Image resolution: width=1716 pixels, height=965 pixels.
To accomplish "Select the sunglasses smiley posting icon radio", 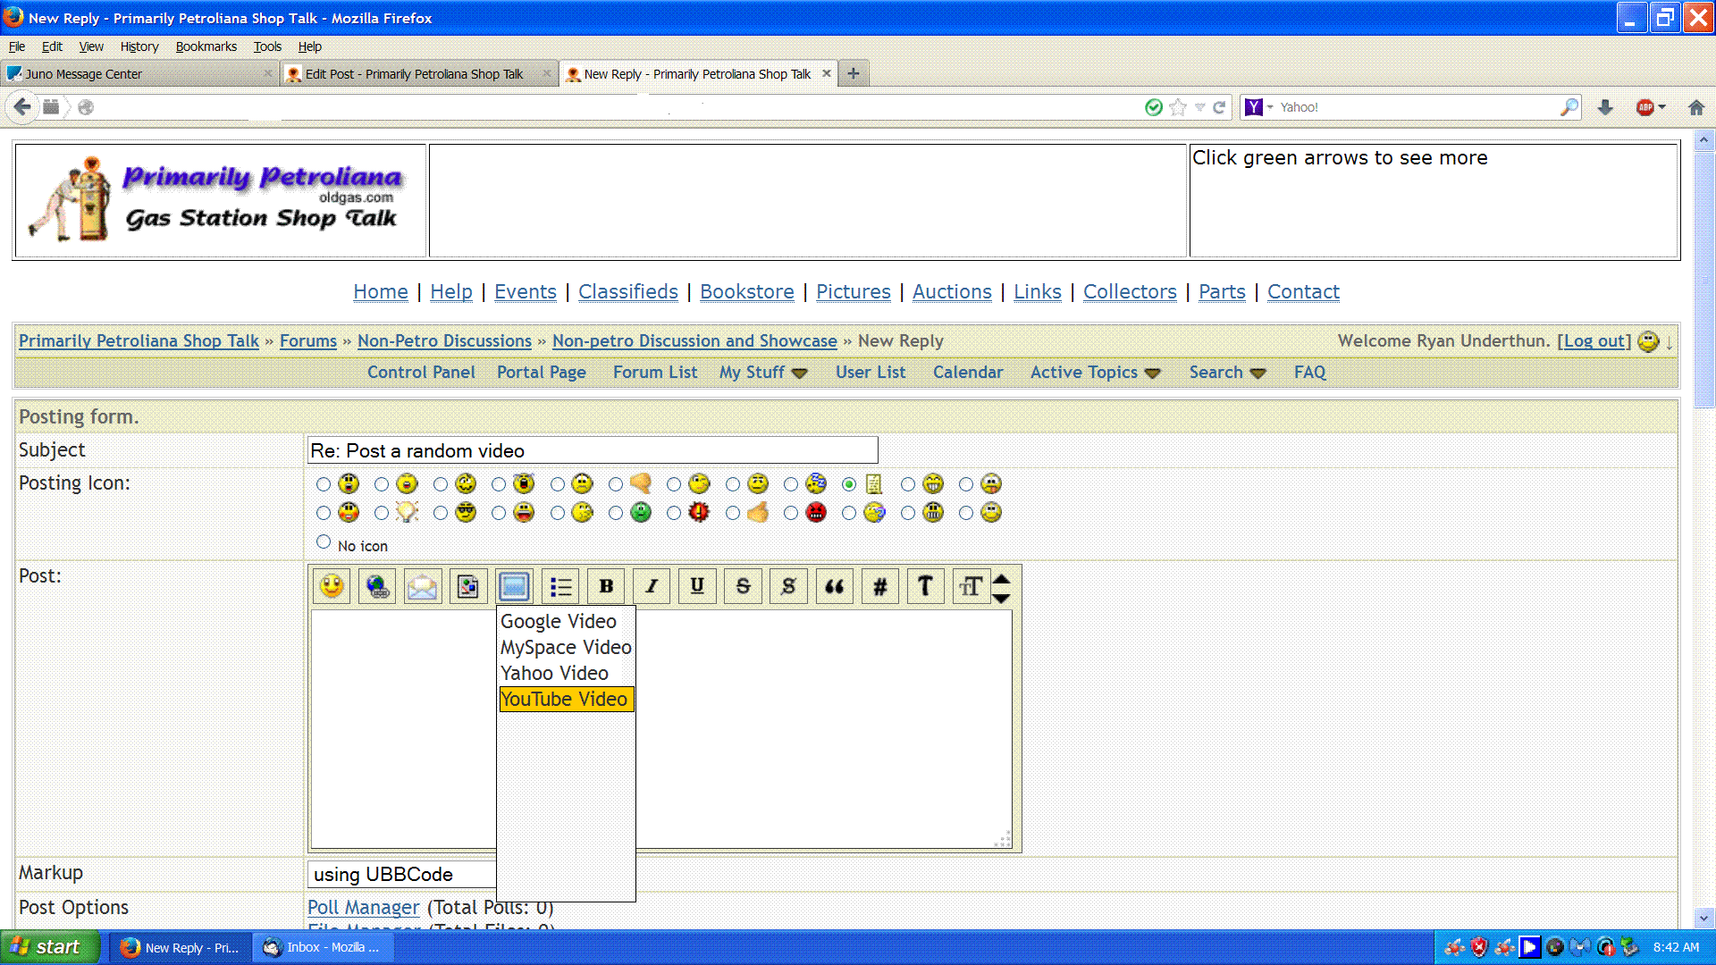I will coord(441,513).
